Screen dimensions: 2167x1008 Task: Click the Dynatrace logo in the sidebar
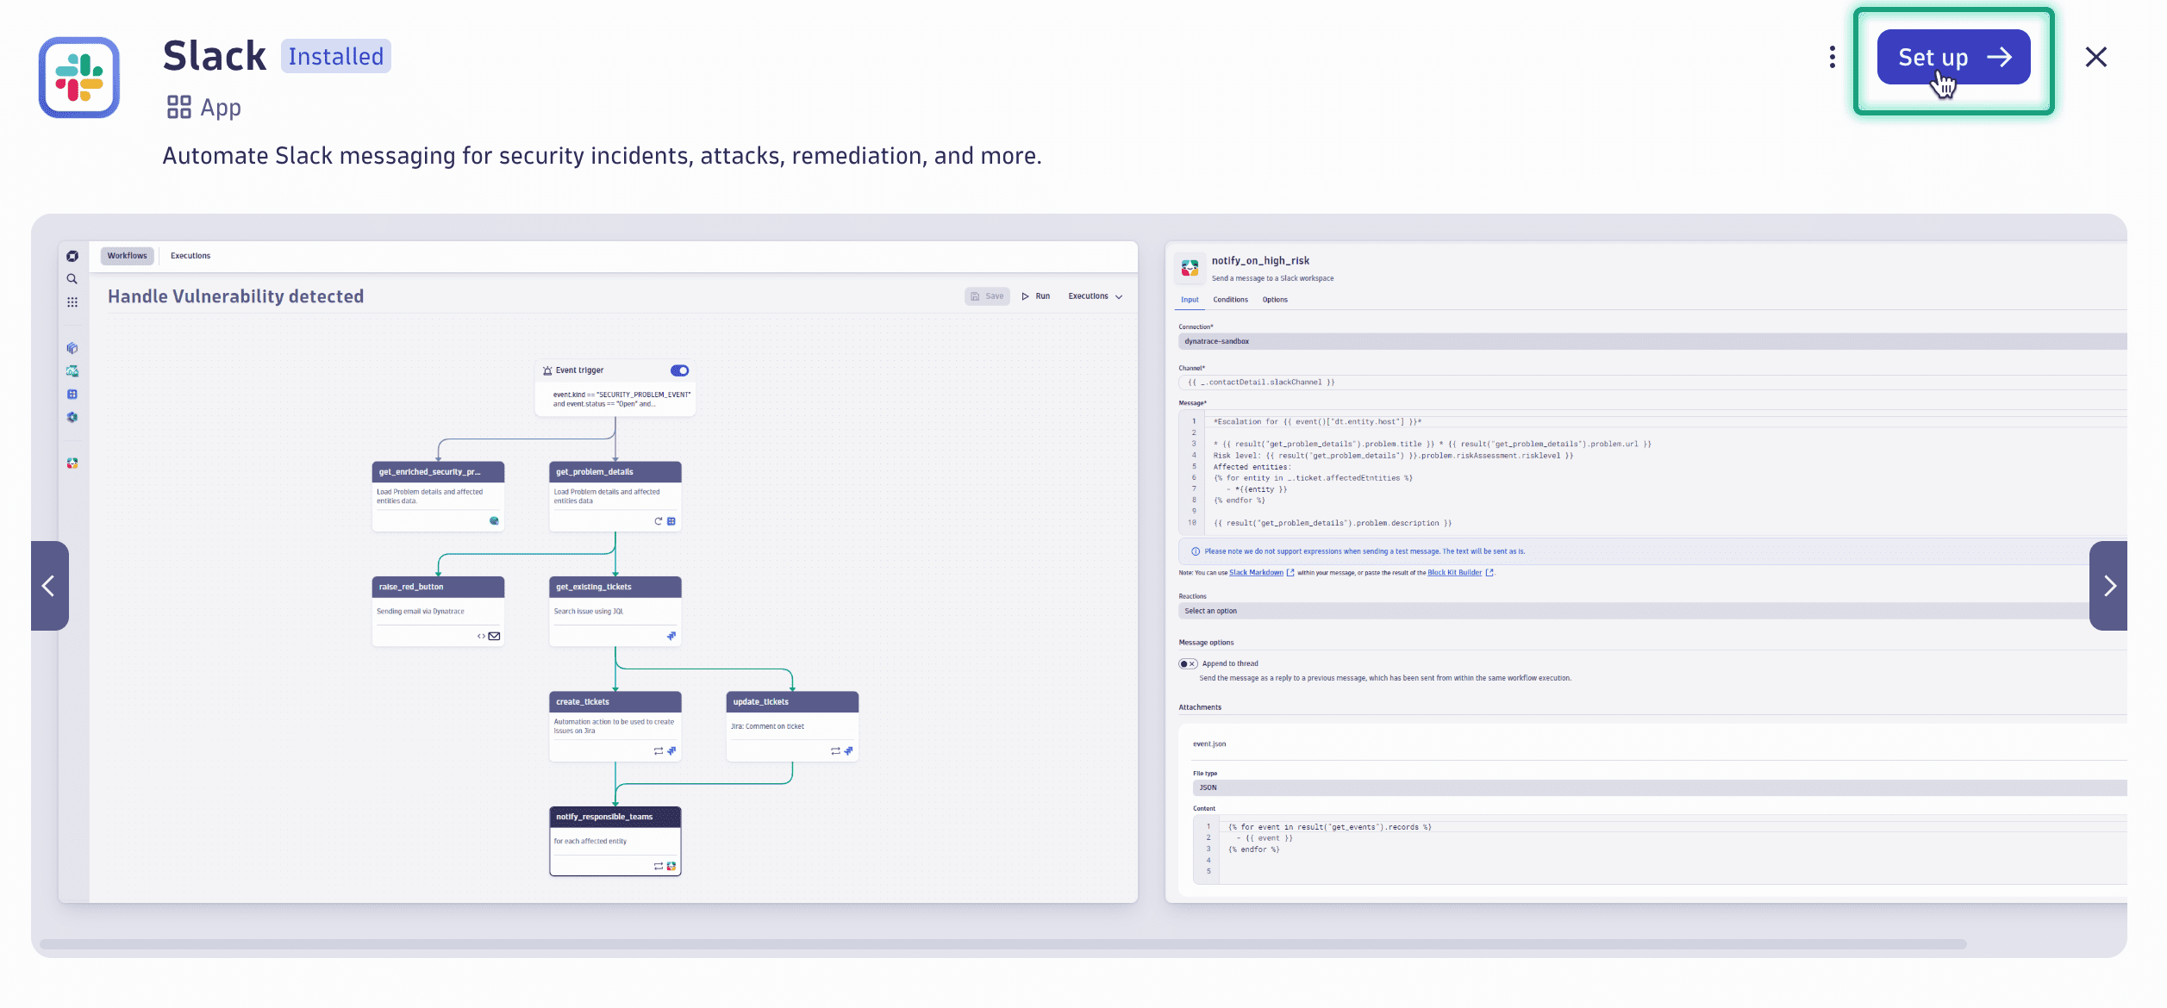(72, 256)
